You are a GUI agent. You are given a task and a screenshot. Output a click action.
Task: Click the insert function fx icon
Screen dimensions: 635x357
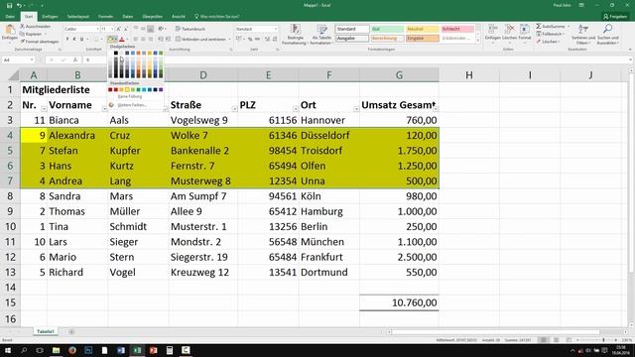[75, 59]
